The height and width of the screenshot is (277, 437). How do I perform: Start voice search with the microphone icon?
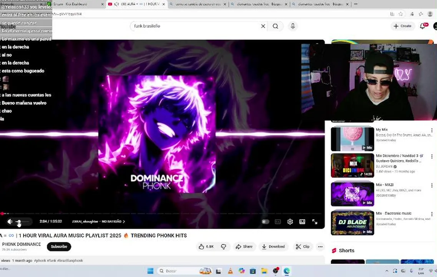click(292, 26)
